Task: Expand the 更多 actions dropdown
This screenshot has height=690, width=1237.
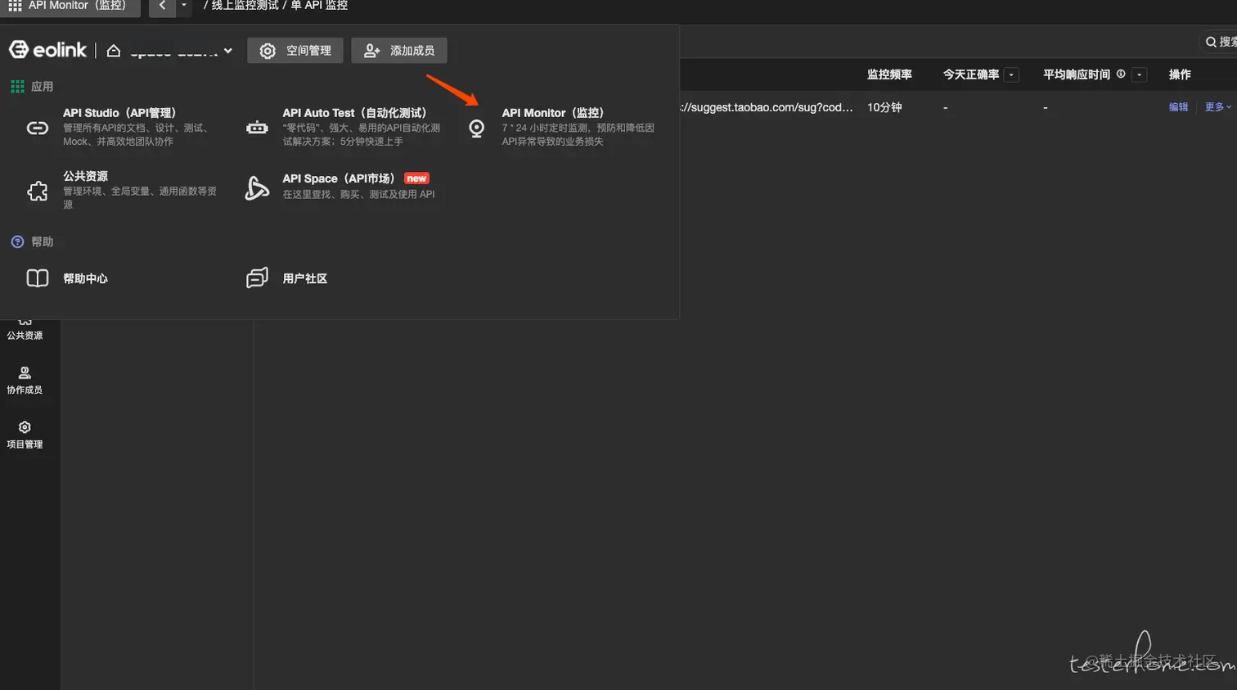Action: (1217, 107)
